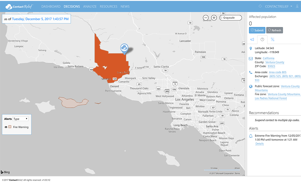The height and width of the screenshot is (184, 301).
Task: Click the Long Beach map label
Action: coord(180,125)
